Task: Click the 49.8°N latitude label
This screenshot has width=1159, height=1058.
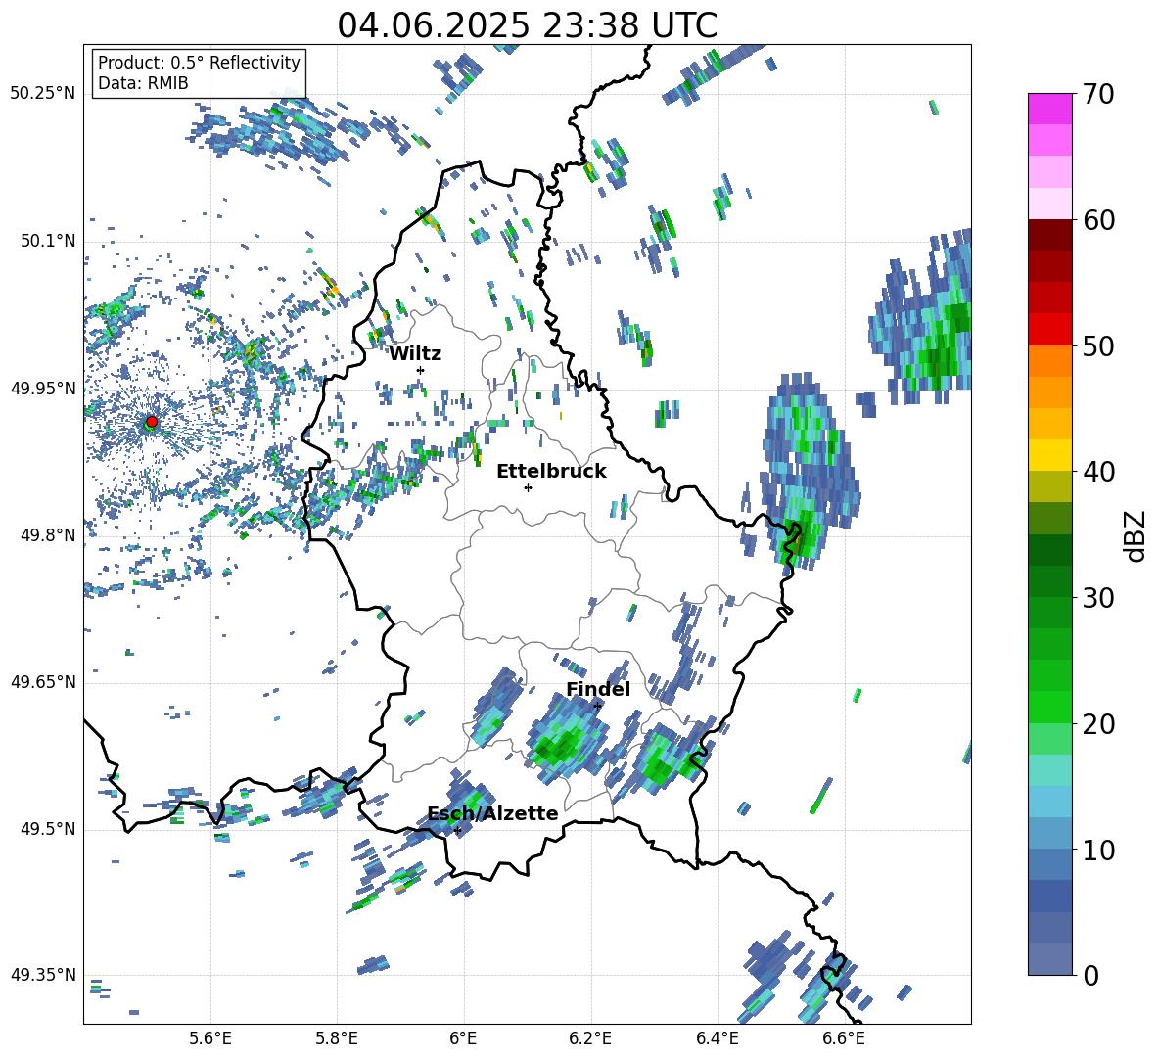Action: click(48, 535)
